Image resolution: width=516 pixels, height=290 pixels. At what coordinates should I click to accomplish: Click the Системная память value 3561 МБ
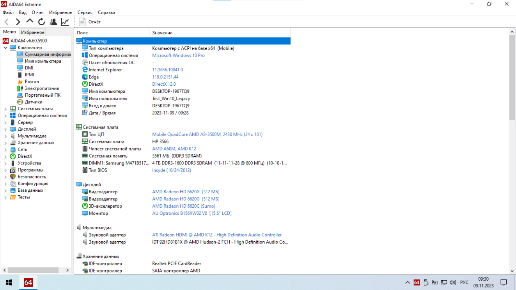(177, 156)
